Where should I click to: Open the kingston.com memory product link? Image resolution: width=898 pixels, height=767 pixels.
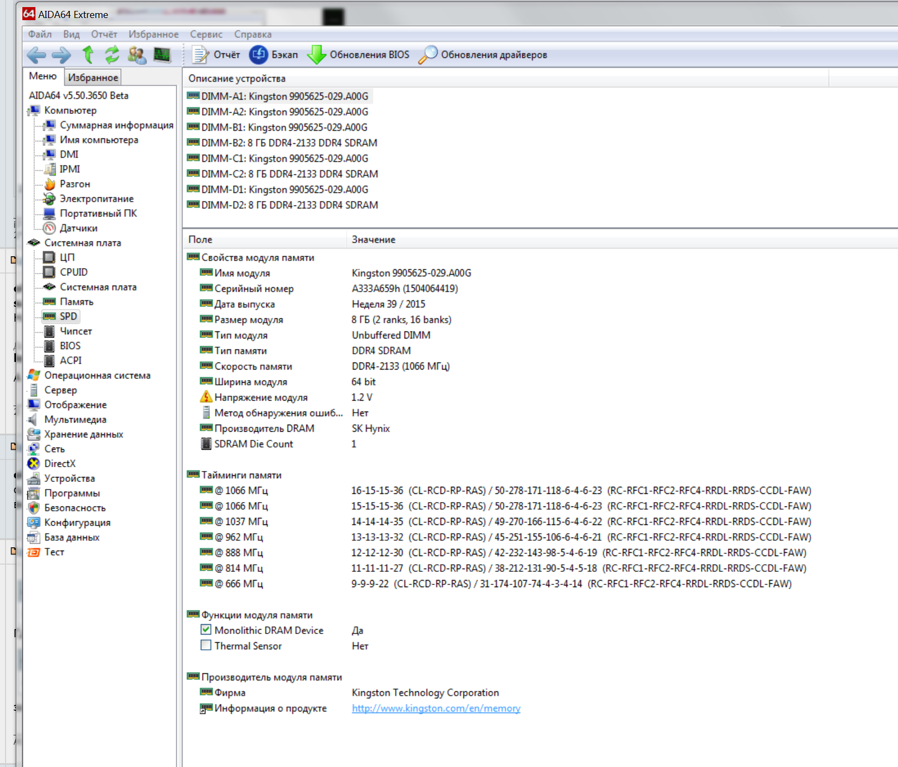point(436,708)
